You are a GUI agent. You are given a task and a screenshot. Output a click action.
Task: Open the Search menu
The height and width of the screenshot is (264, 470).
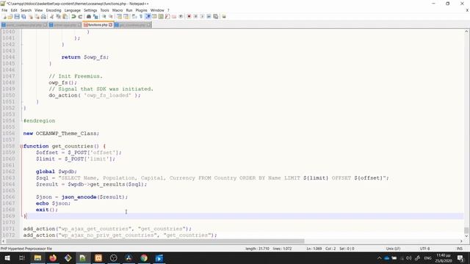[26, 10]
